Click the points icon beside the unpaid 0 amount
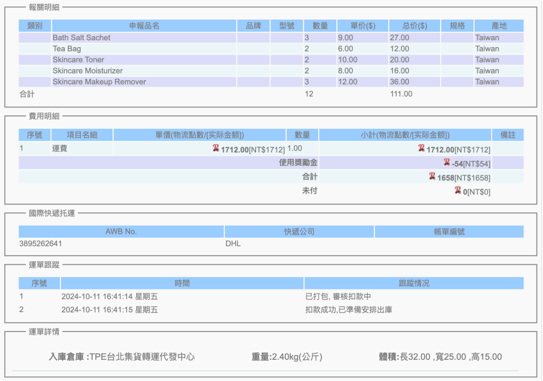543x381 pixels. (x=458, y=190)
